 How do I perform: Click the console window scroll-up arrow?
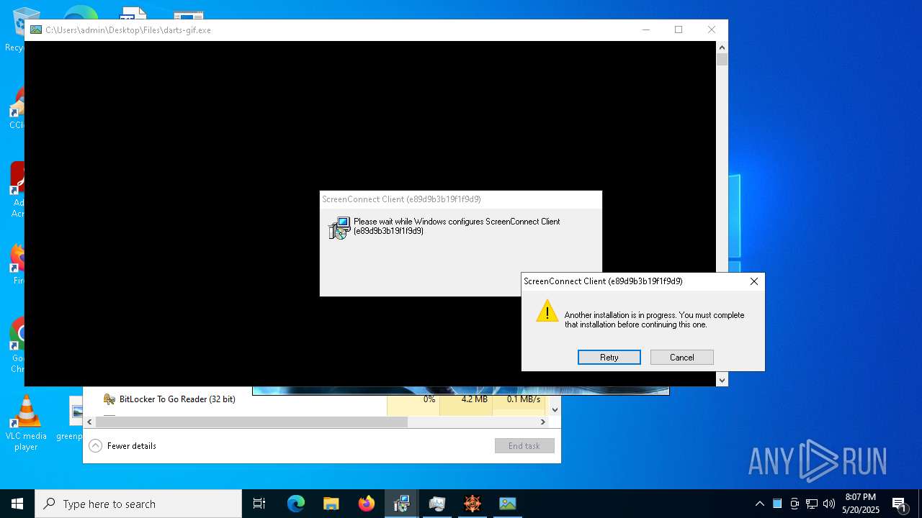tap(722, 47)
